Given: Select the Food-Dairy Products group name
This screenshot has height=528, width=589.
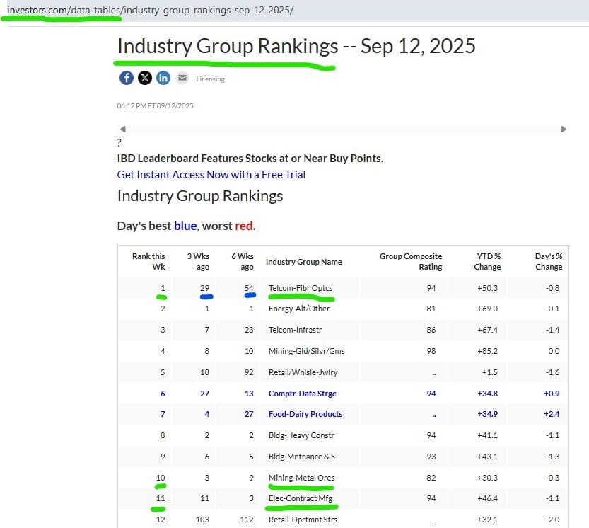Looking at the screenshot, I should [x=305, y=414].
